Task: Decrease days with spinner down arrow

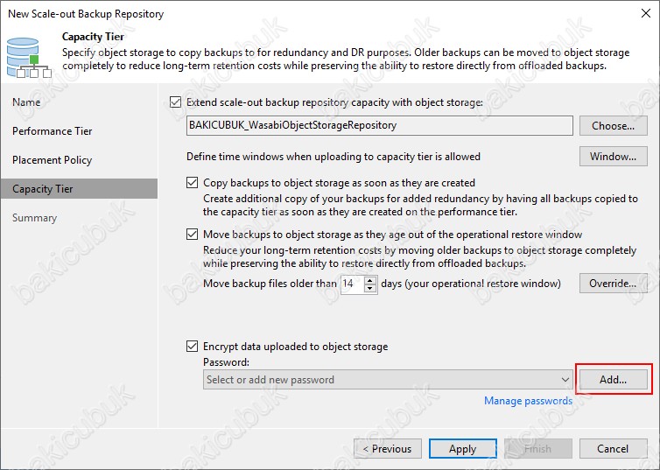Action: 370,288
